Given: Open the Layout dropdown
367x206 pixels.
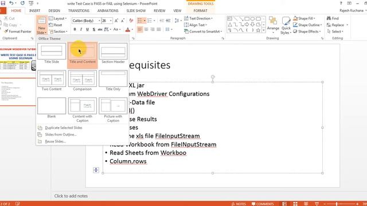Looking at the screenshot, I should click(58, 18).
